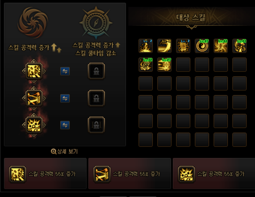The image size is (255, 197).
Task: Click the Lv.27 skill icon
Action: 164,64
